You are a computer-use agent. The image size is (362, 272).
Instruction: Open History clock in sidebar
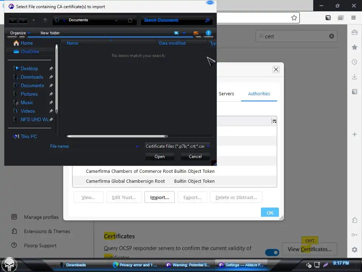click(355, 62)
